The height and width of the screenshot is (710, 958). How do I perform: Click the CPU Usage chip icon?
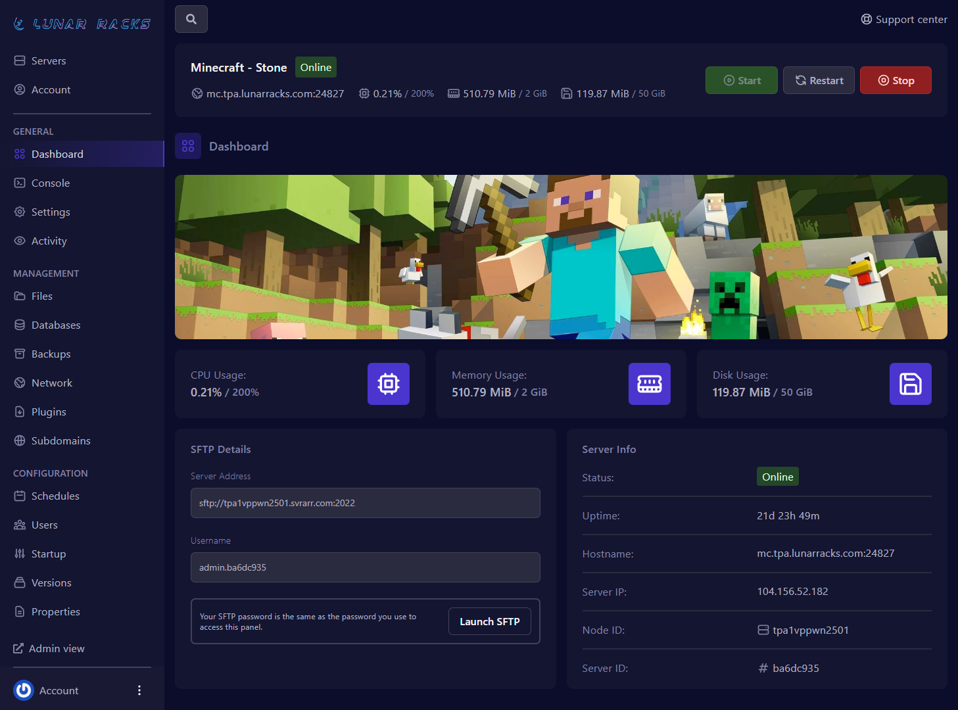coord(388,384)
